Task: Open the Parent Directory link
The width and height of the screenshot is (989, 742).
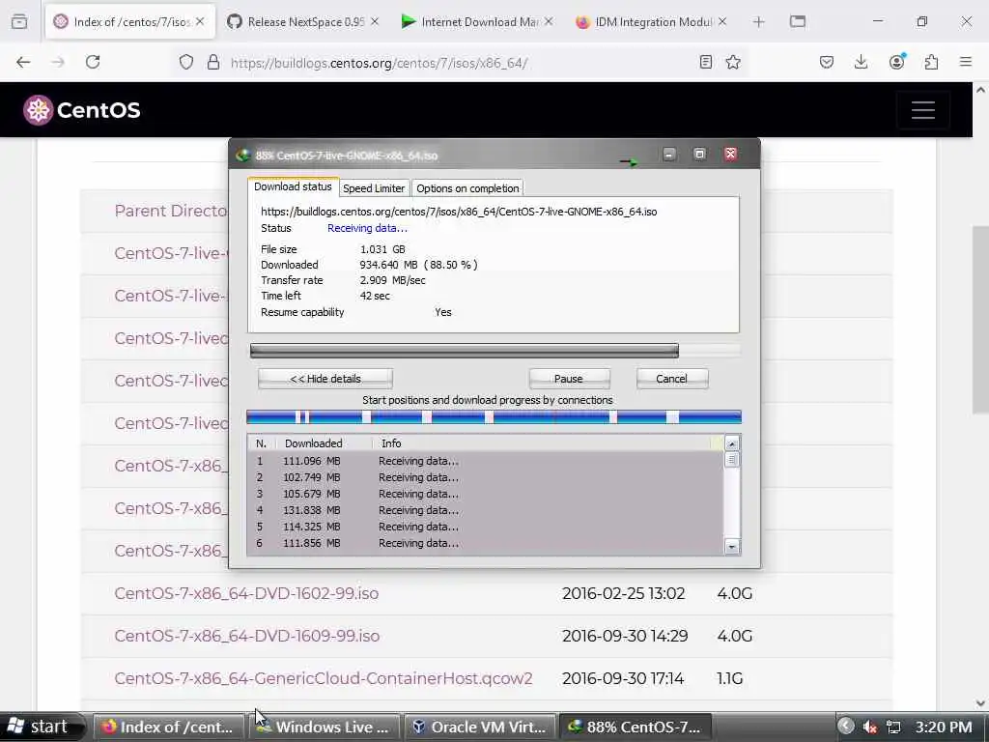Action: coord(171,211)
